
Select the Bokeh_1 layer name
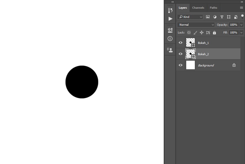click(x=203, y=43)
